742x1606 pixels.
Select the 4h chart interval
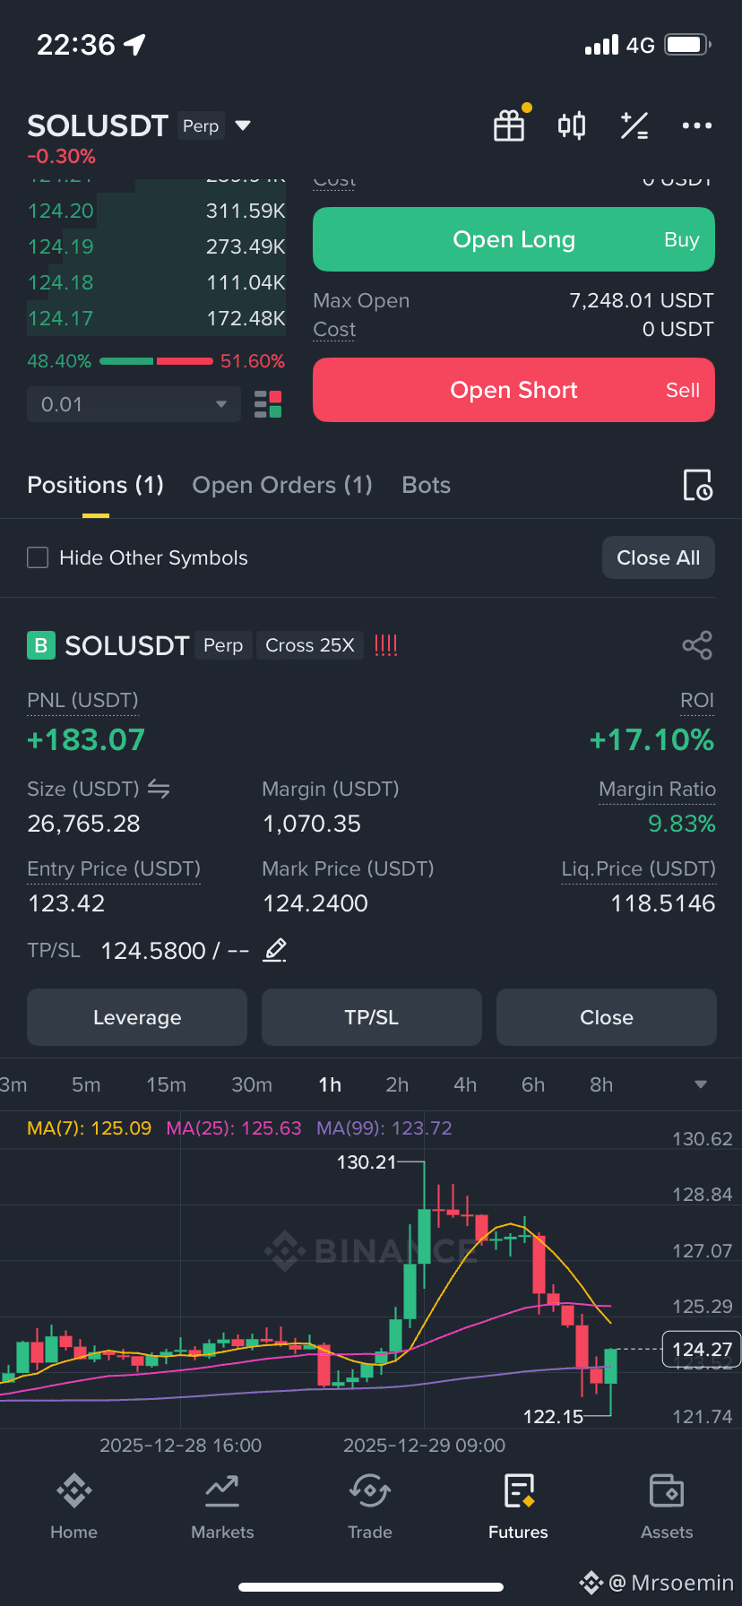pos(465,1084)
